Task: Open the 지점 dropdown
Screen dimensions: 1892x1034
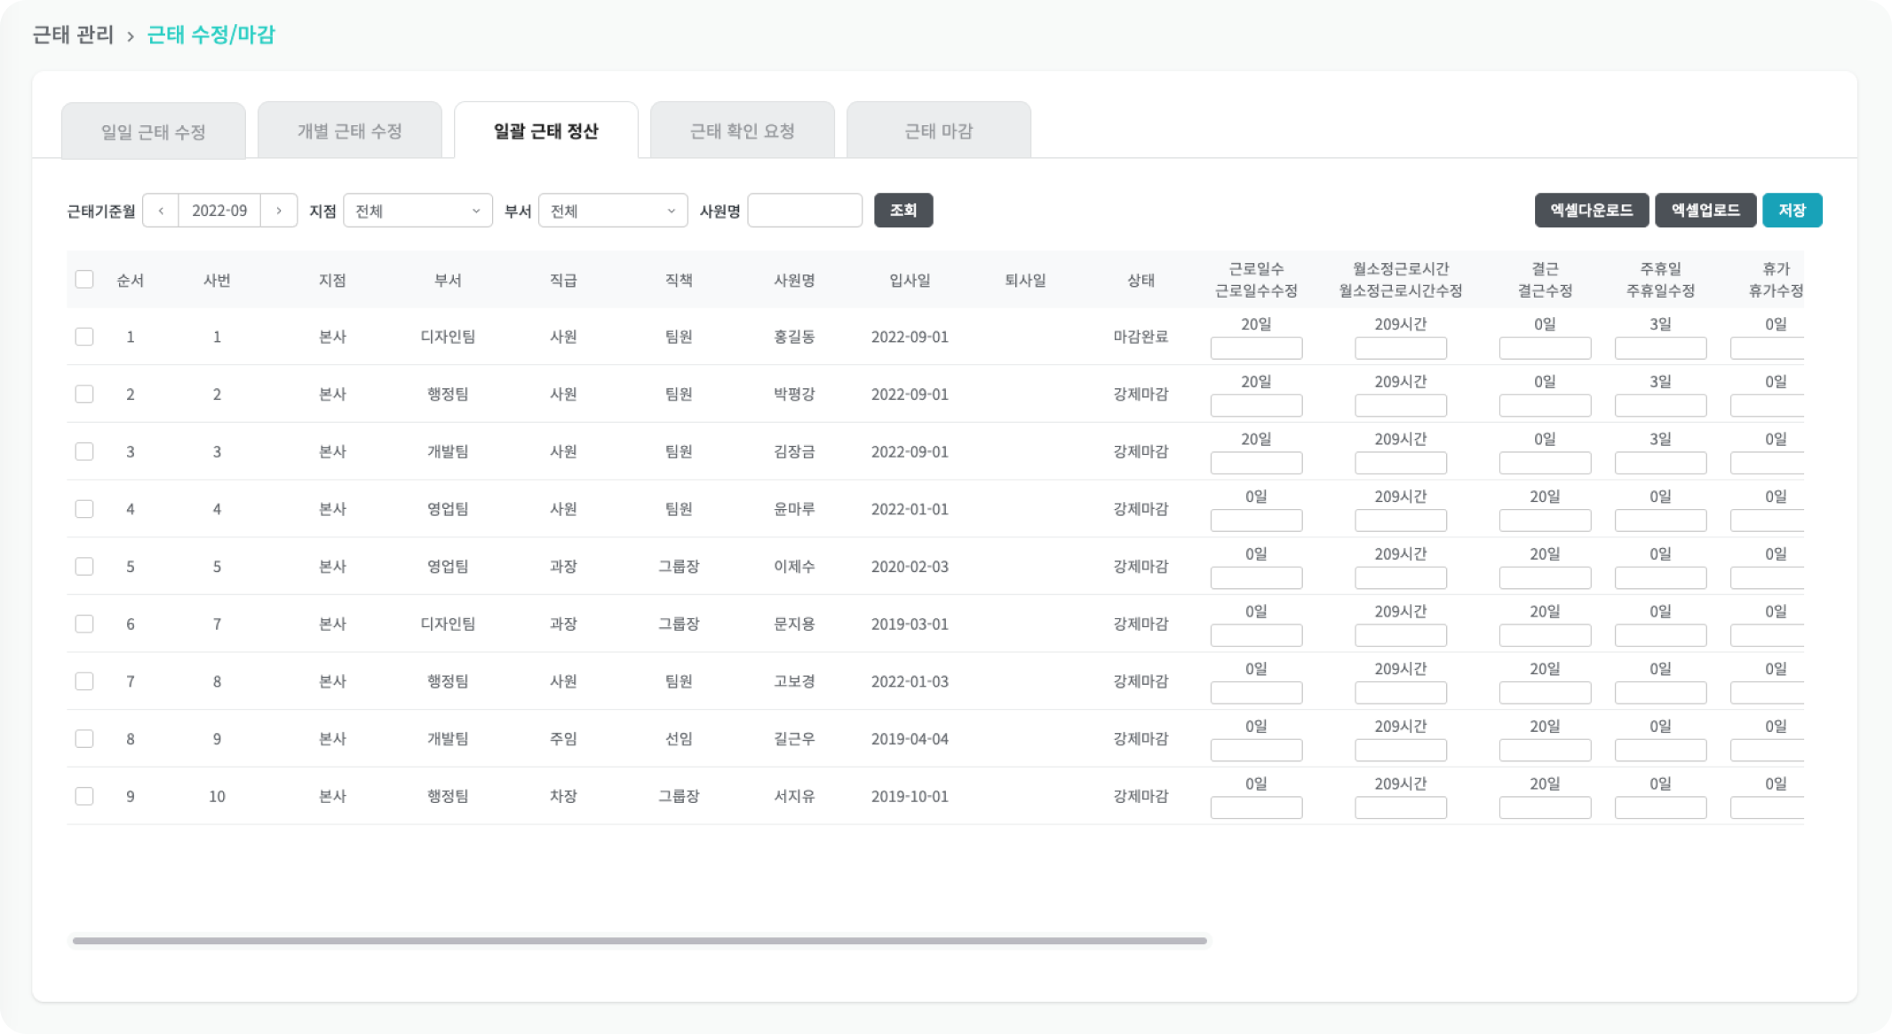Action: (x=417, y=211)
